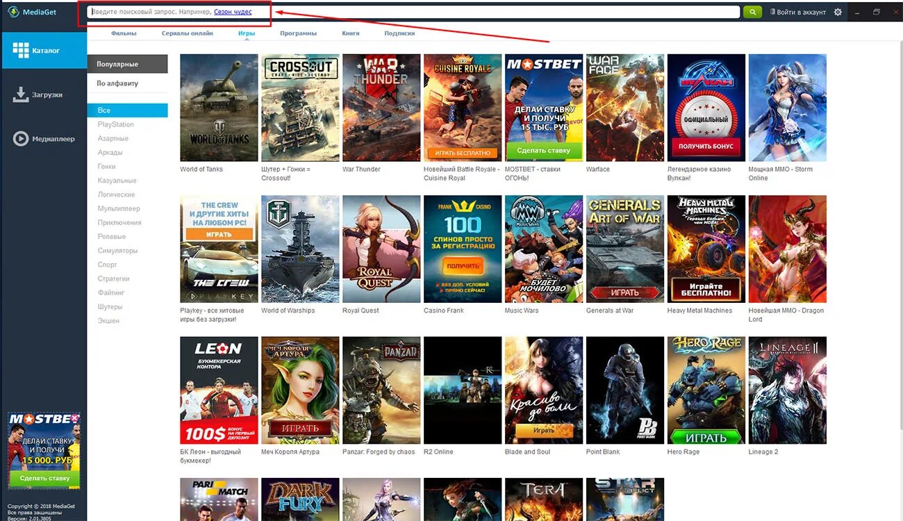Click the green search magnifier button
The height and width of the screenshot is (521, 903).
pos(752,12)
